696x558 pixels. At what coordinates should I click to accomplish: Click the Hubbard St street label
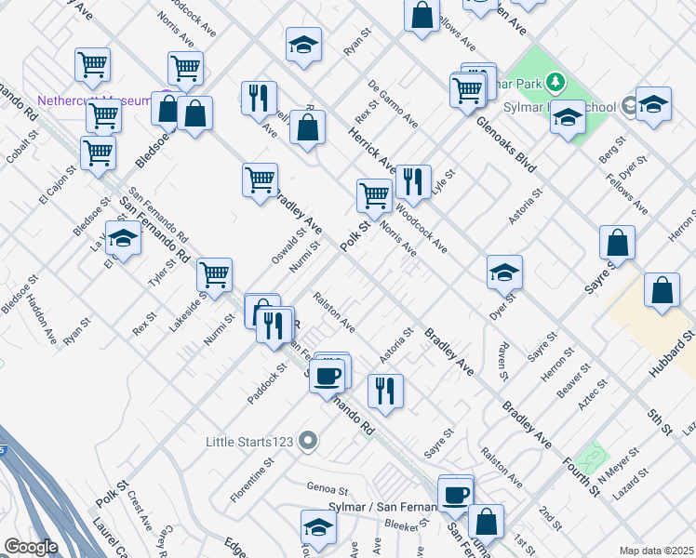(x=672, y=354)
